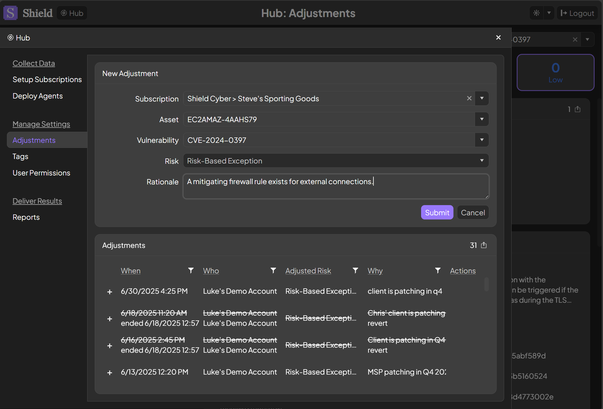Expand the 6/30/2025 4:25 PM row

pyautogui.click(x=110, y=292)
